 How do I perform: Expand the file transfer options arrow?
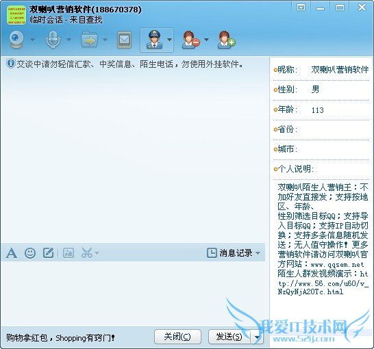(x=105, y=40)
